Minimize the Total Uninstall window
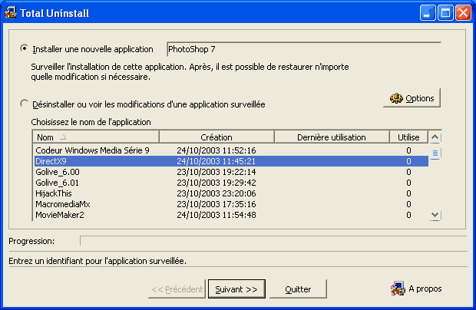Image resolution: width=476 pixels, height=310 pixels. 428,13
